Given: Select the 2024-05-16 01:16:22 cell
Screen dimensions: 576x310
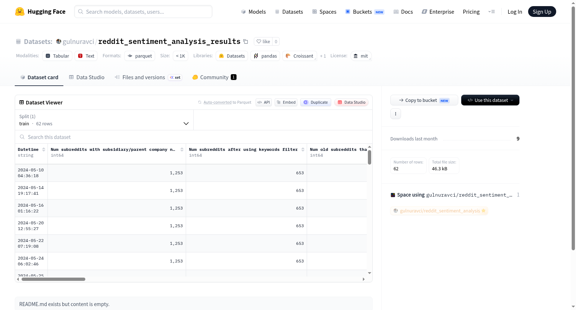Looking at the screenshot, I should point(31,208).
